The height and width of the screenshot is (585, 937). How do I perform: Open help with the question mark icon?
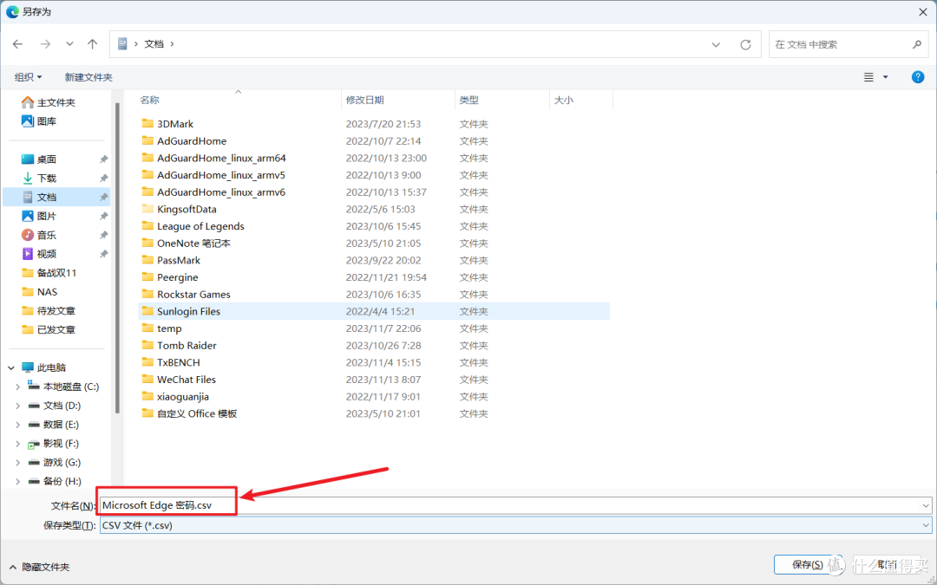918,77
